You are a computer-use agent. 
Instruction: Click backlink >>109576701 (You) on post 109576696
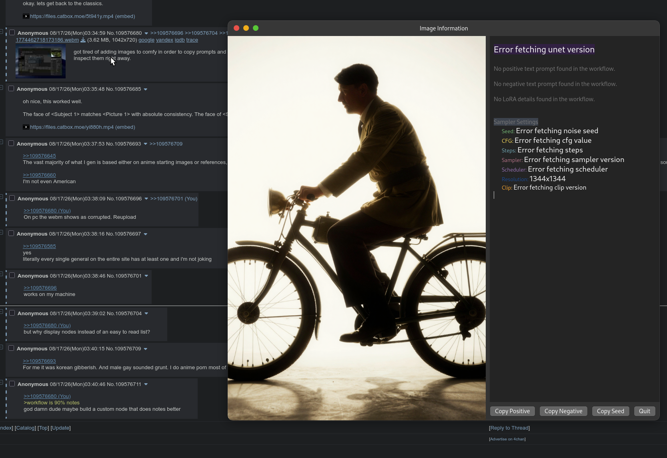174,199
